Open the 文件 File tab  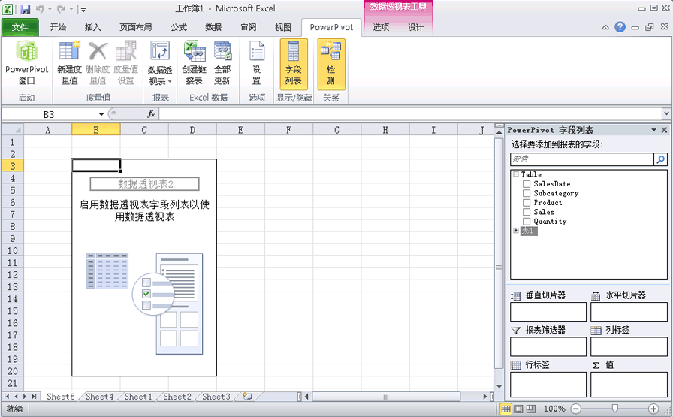tap(20, 27)
